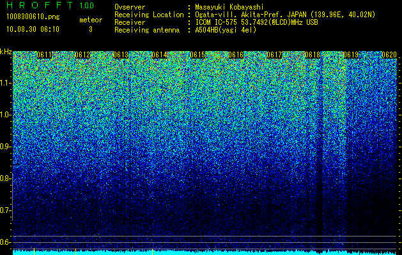Image resolution: width=402 pixels, height=255 pixels.
Task: Click the Receiving Location field label
Action: tap(149, 15)
